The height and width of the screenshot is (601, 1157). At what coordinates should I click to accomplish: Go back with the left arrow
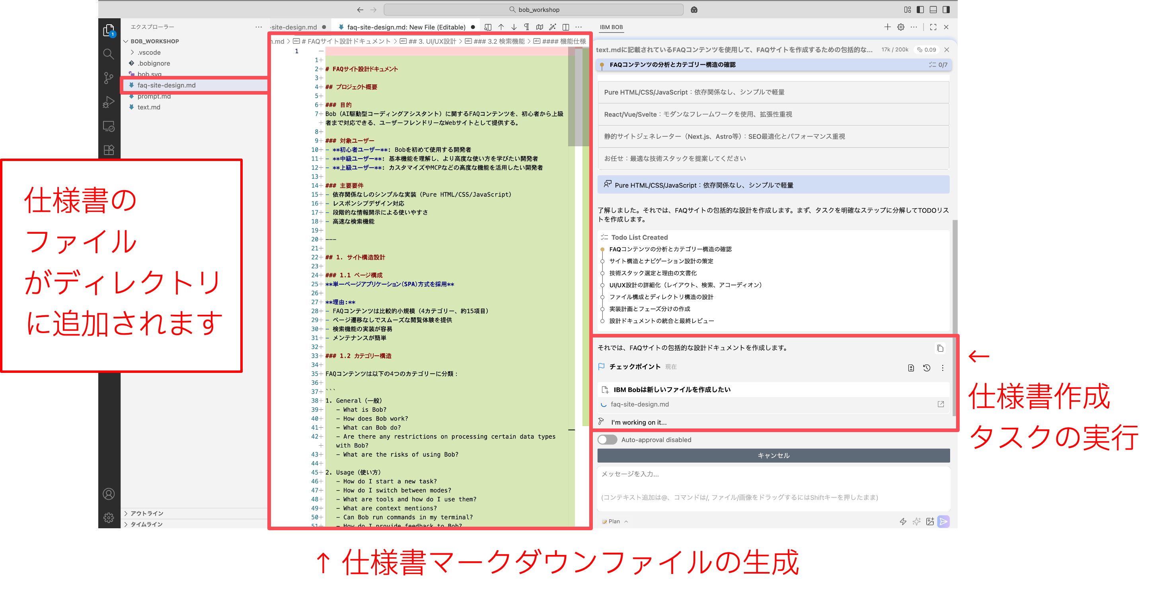[360, 10]
